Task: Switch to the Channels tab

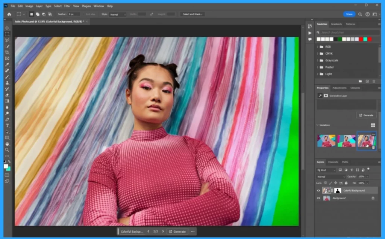Action: point(333,162)
